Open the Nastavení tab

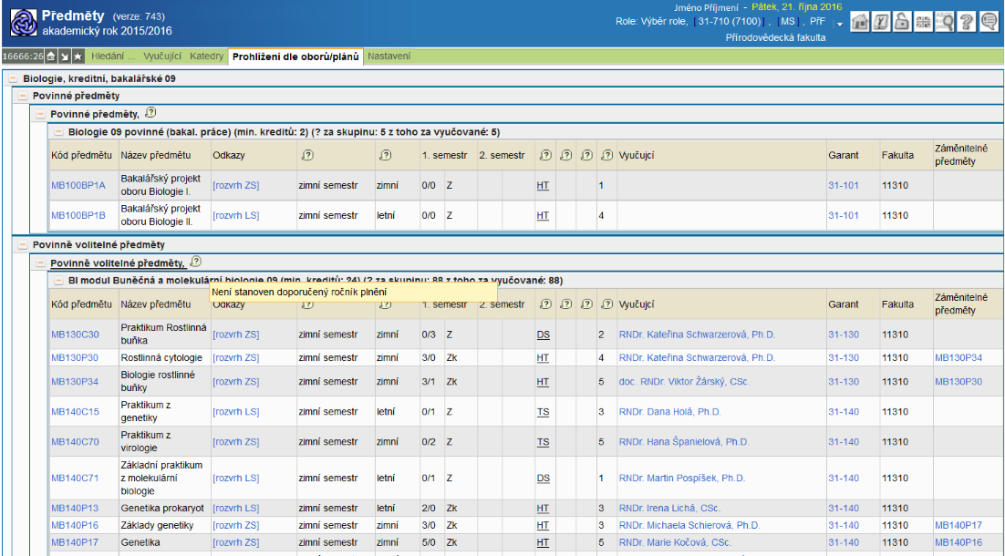coord(389,57)
